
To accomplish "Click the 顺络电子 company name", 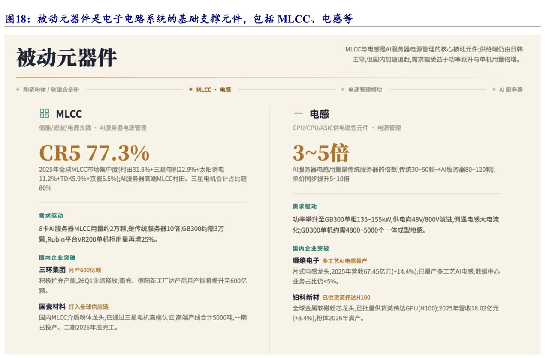I will (x=306, y=260).
